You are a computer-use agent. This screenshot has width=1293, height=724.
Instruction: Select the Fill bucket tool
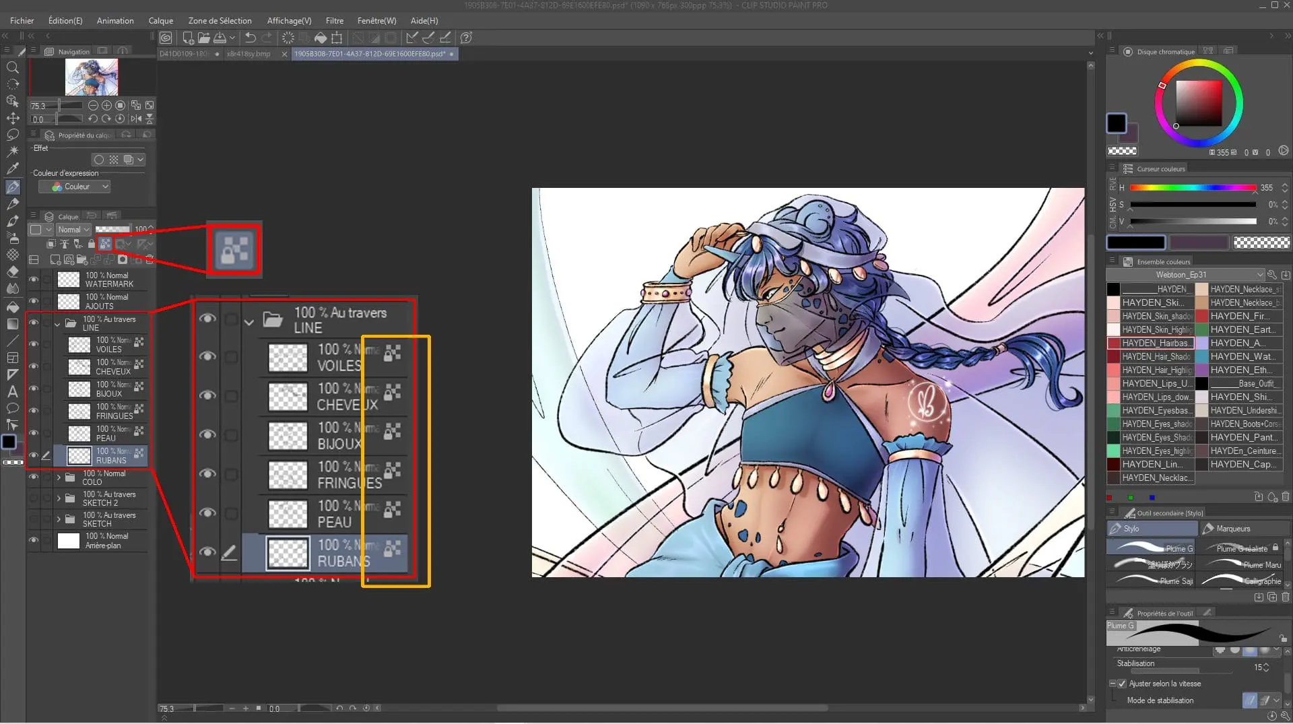12,307
